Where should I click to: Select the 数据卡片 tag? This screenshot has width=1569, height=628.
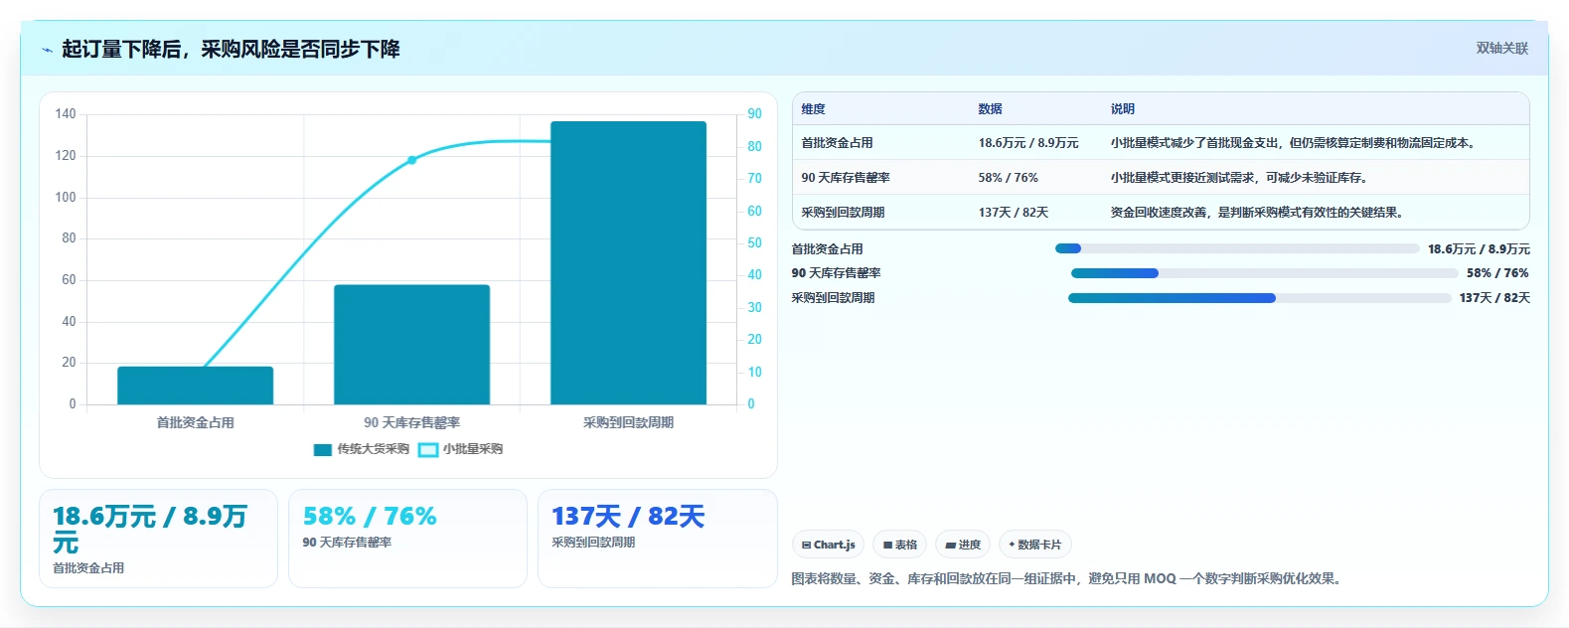[x=1035, y=545]
